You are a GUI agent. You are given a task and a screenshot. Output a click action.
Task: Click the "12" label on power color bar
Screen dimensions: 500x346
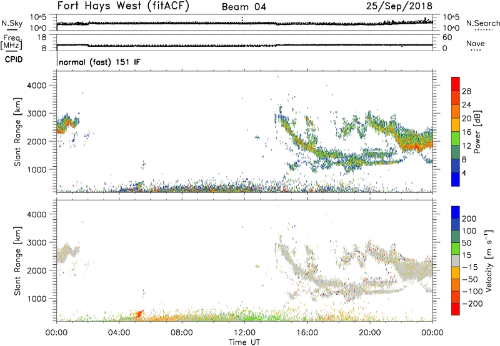click(466, 146)
